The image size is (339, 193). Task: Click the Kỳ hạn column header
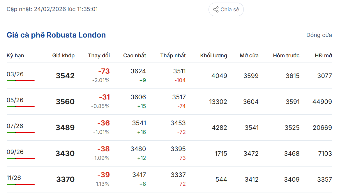[15, 56]
